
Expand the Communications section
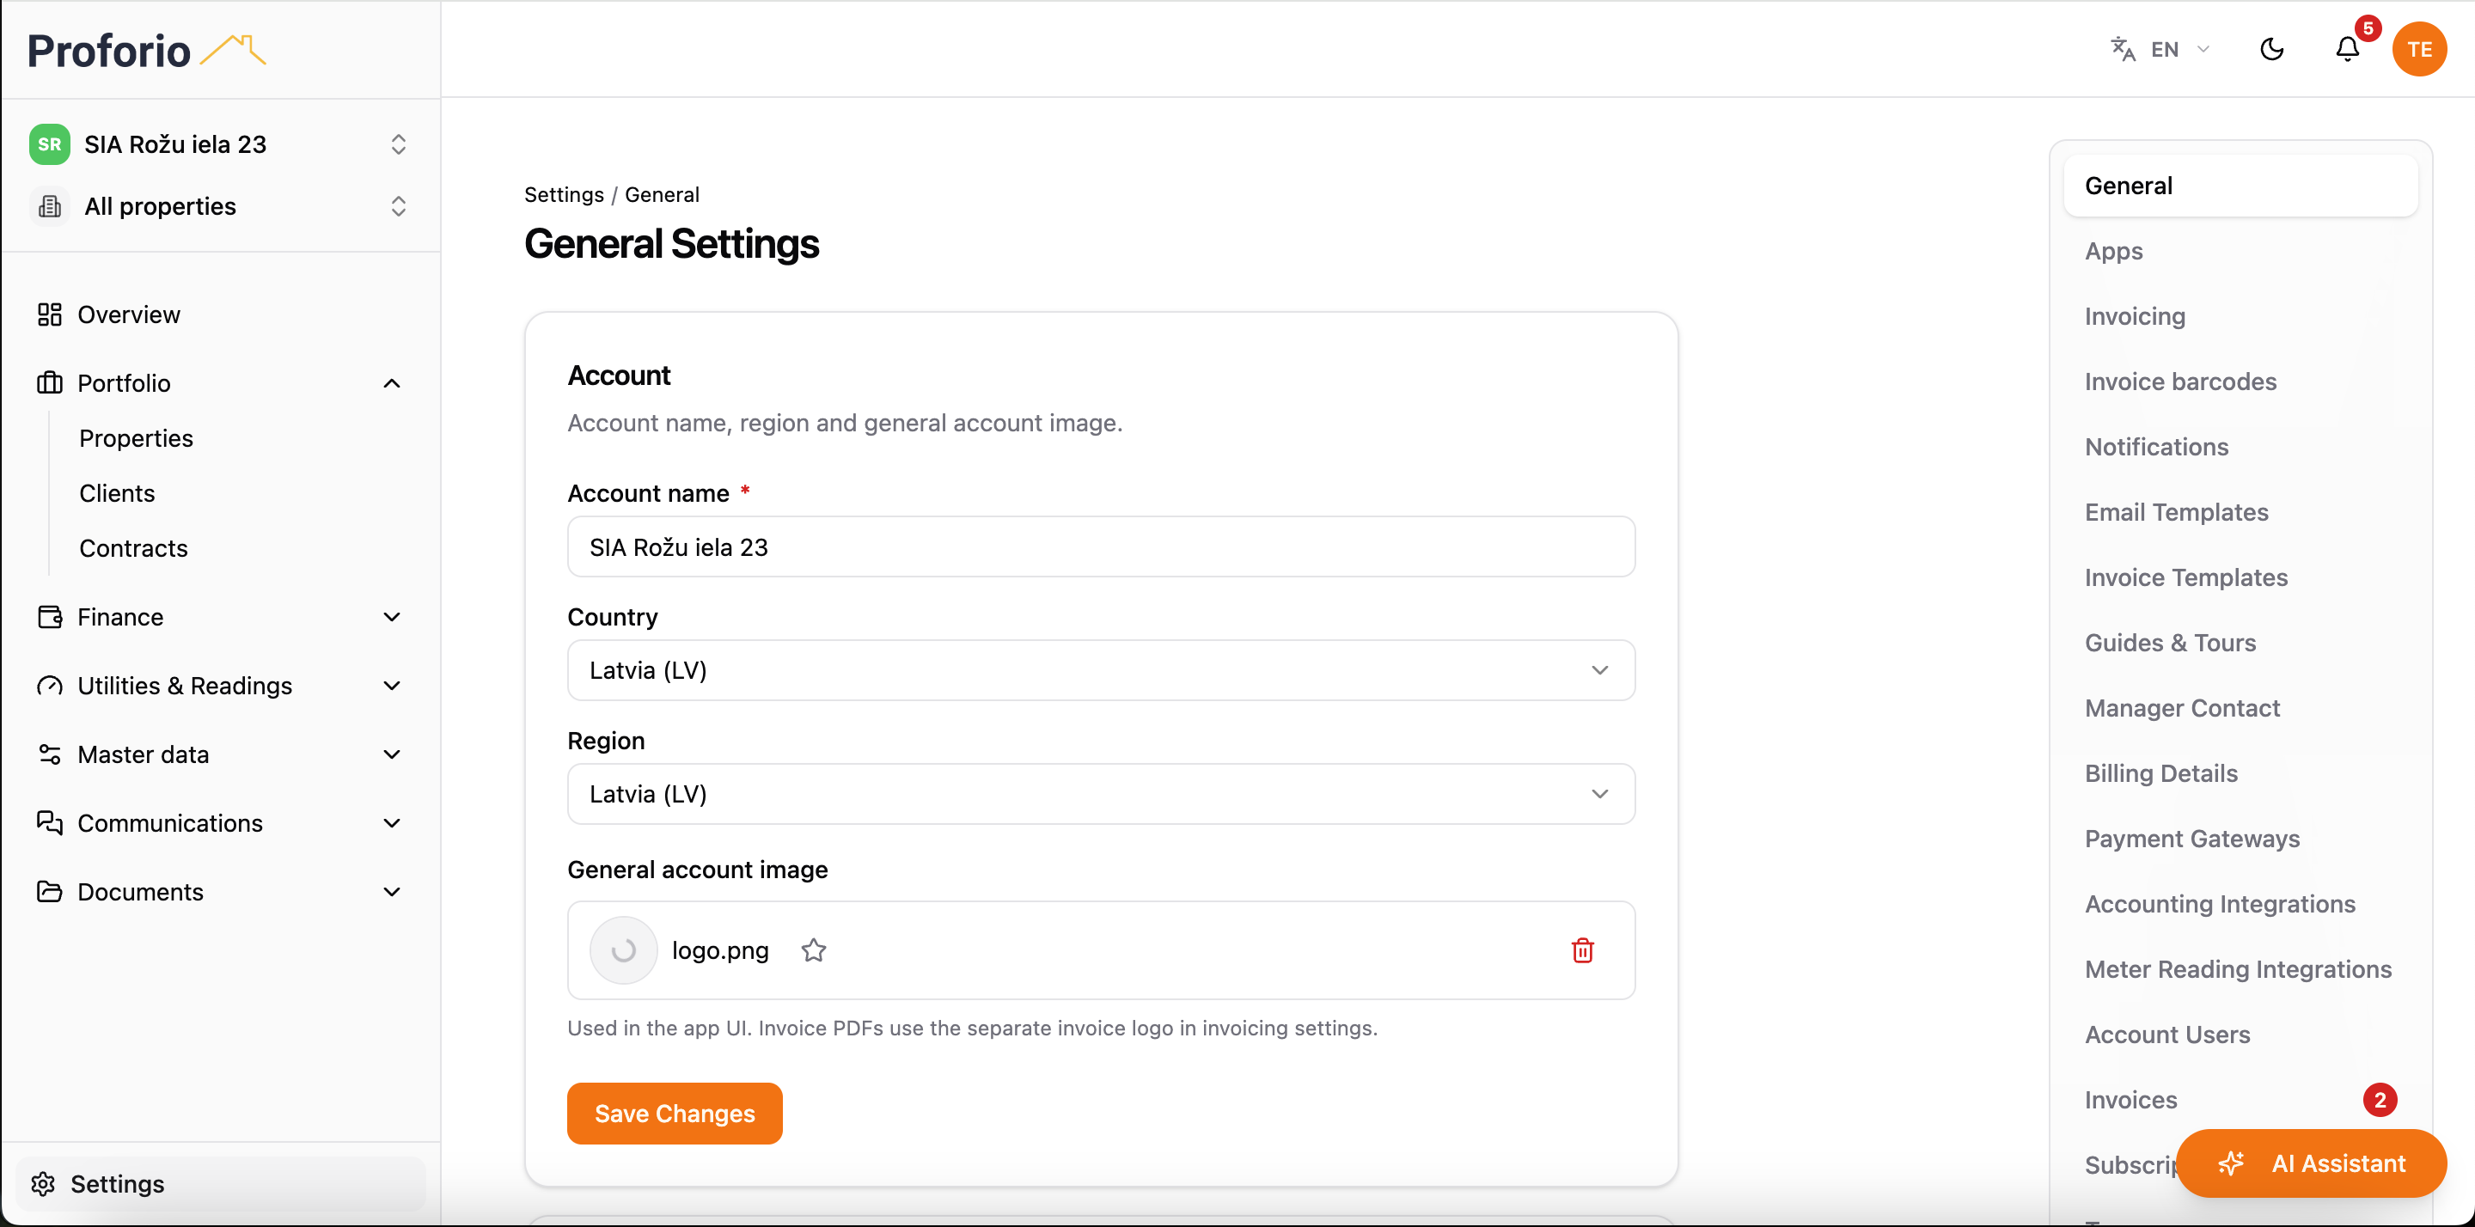tap(391, 822)
